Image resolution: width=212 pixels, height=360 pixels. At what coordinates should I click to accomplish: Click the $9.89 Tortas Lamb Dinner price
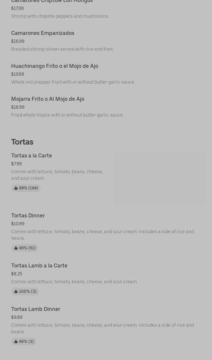17,317
